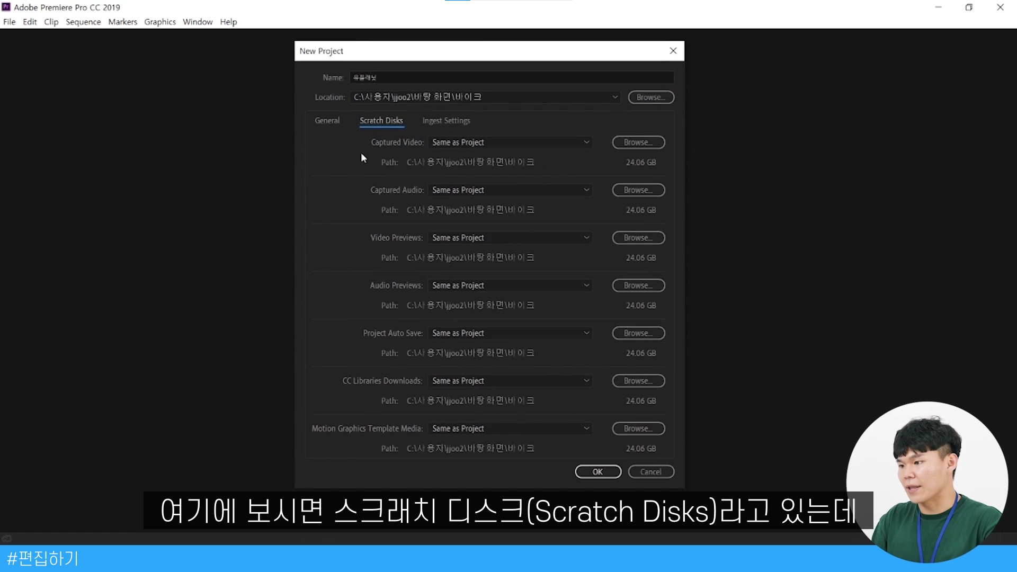1017x572 pixels.
Task: Open the Edit menu
Action: click(x=30, y=22)
